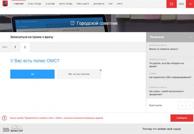This screenshot has height=134, width=194.
Task: Answer Да to the OMS question
Action: tap(32, 74)
